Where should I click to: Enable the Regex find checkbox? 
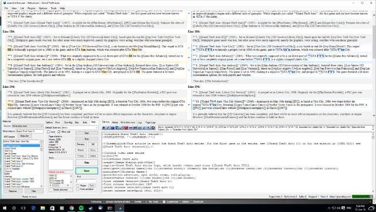(x=78, y=185)
